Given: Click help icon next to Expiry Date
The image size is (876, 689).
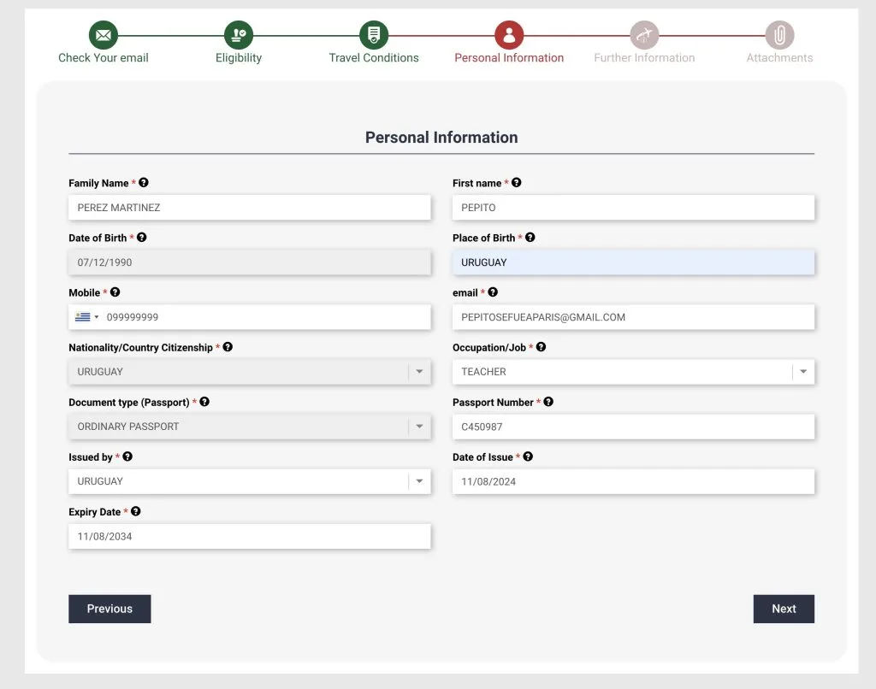Looking at the screenshot, I should (x=135, y=511).
